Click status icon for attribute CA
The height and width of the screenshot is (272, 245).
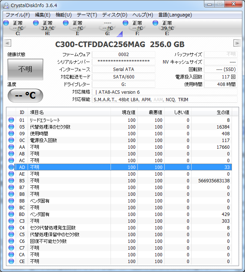(x=11, y=254)
